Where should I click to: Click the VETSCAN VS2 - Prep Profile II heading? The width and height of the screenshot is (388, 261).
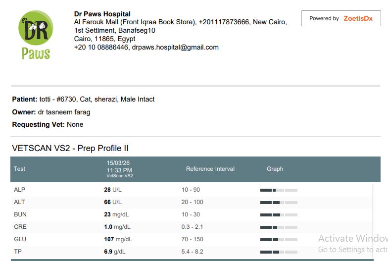pyautogui.click(x=70, y=149)
